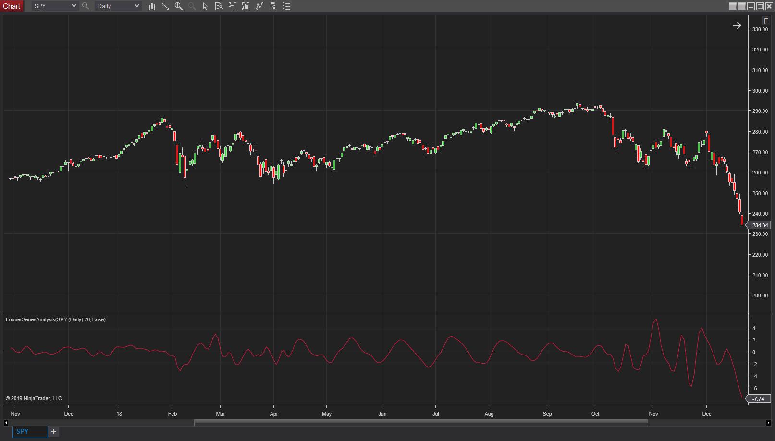
Task: Open chart Properties list icon
Action: [286, 6]
